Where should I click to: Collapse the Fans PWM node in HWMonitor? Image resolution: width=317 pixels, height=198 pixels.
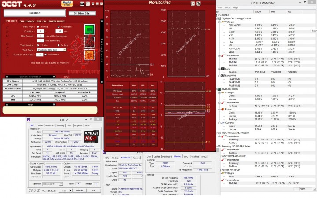(219, 76)
